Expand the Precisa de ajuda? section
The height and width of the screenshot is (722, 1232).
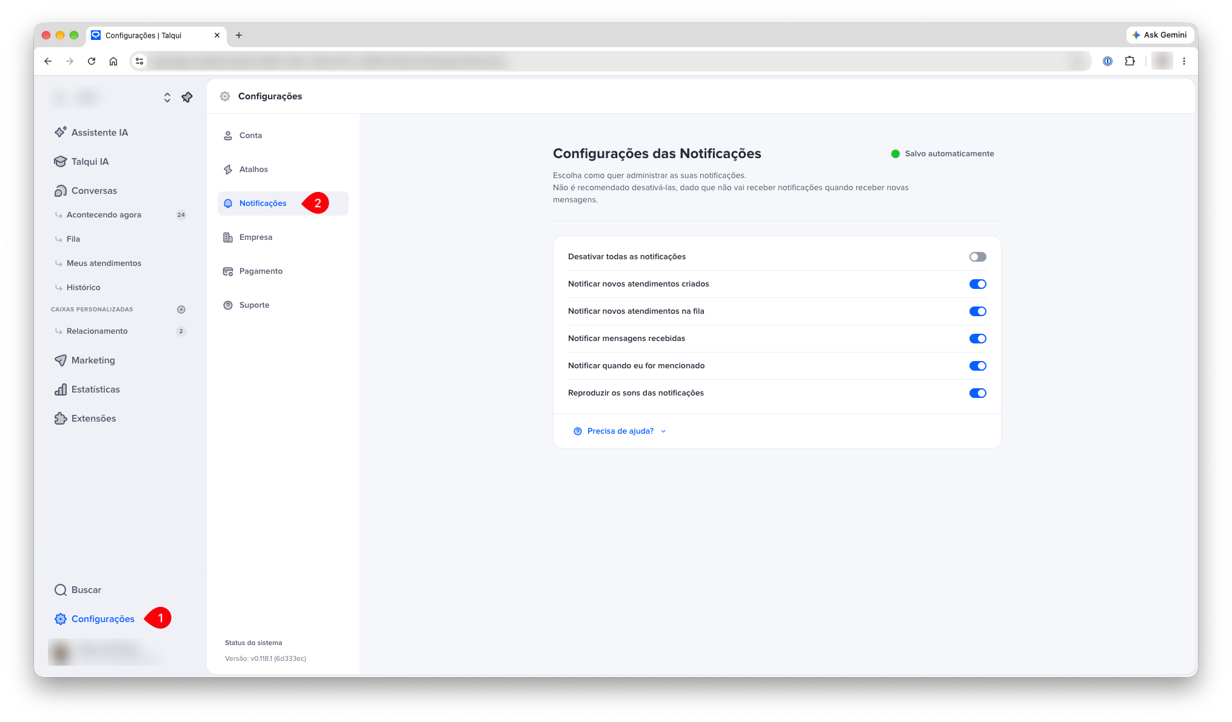pyautogui.click(x=620, y=431)
